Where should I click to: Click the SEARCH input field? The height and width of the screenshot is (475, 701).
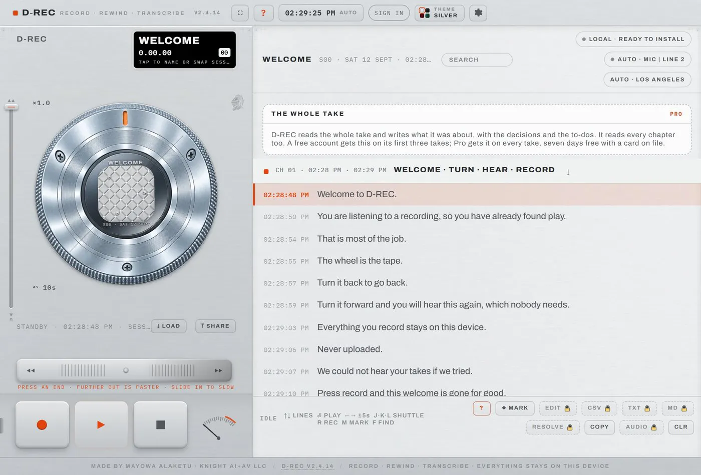pyautogui.click(x=477, y=60)
